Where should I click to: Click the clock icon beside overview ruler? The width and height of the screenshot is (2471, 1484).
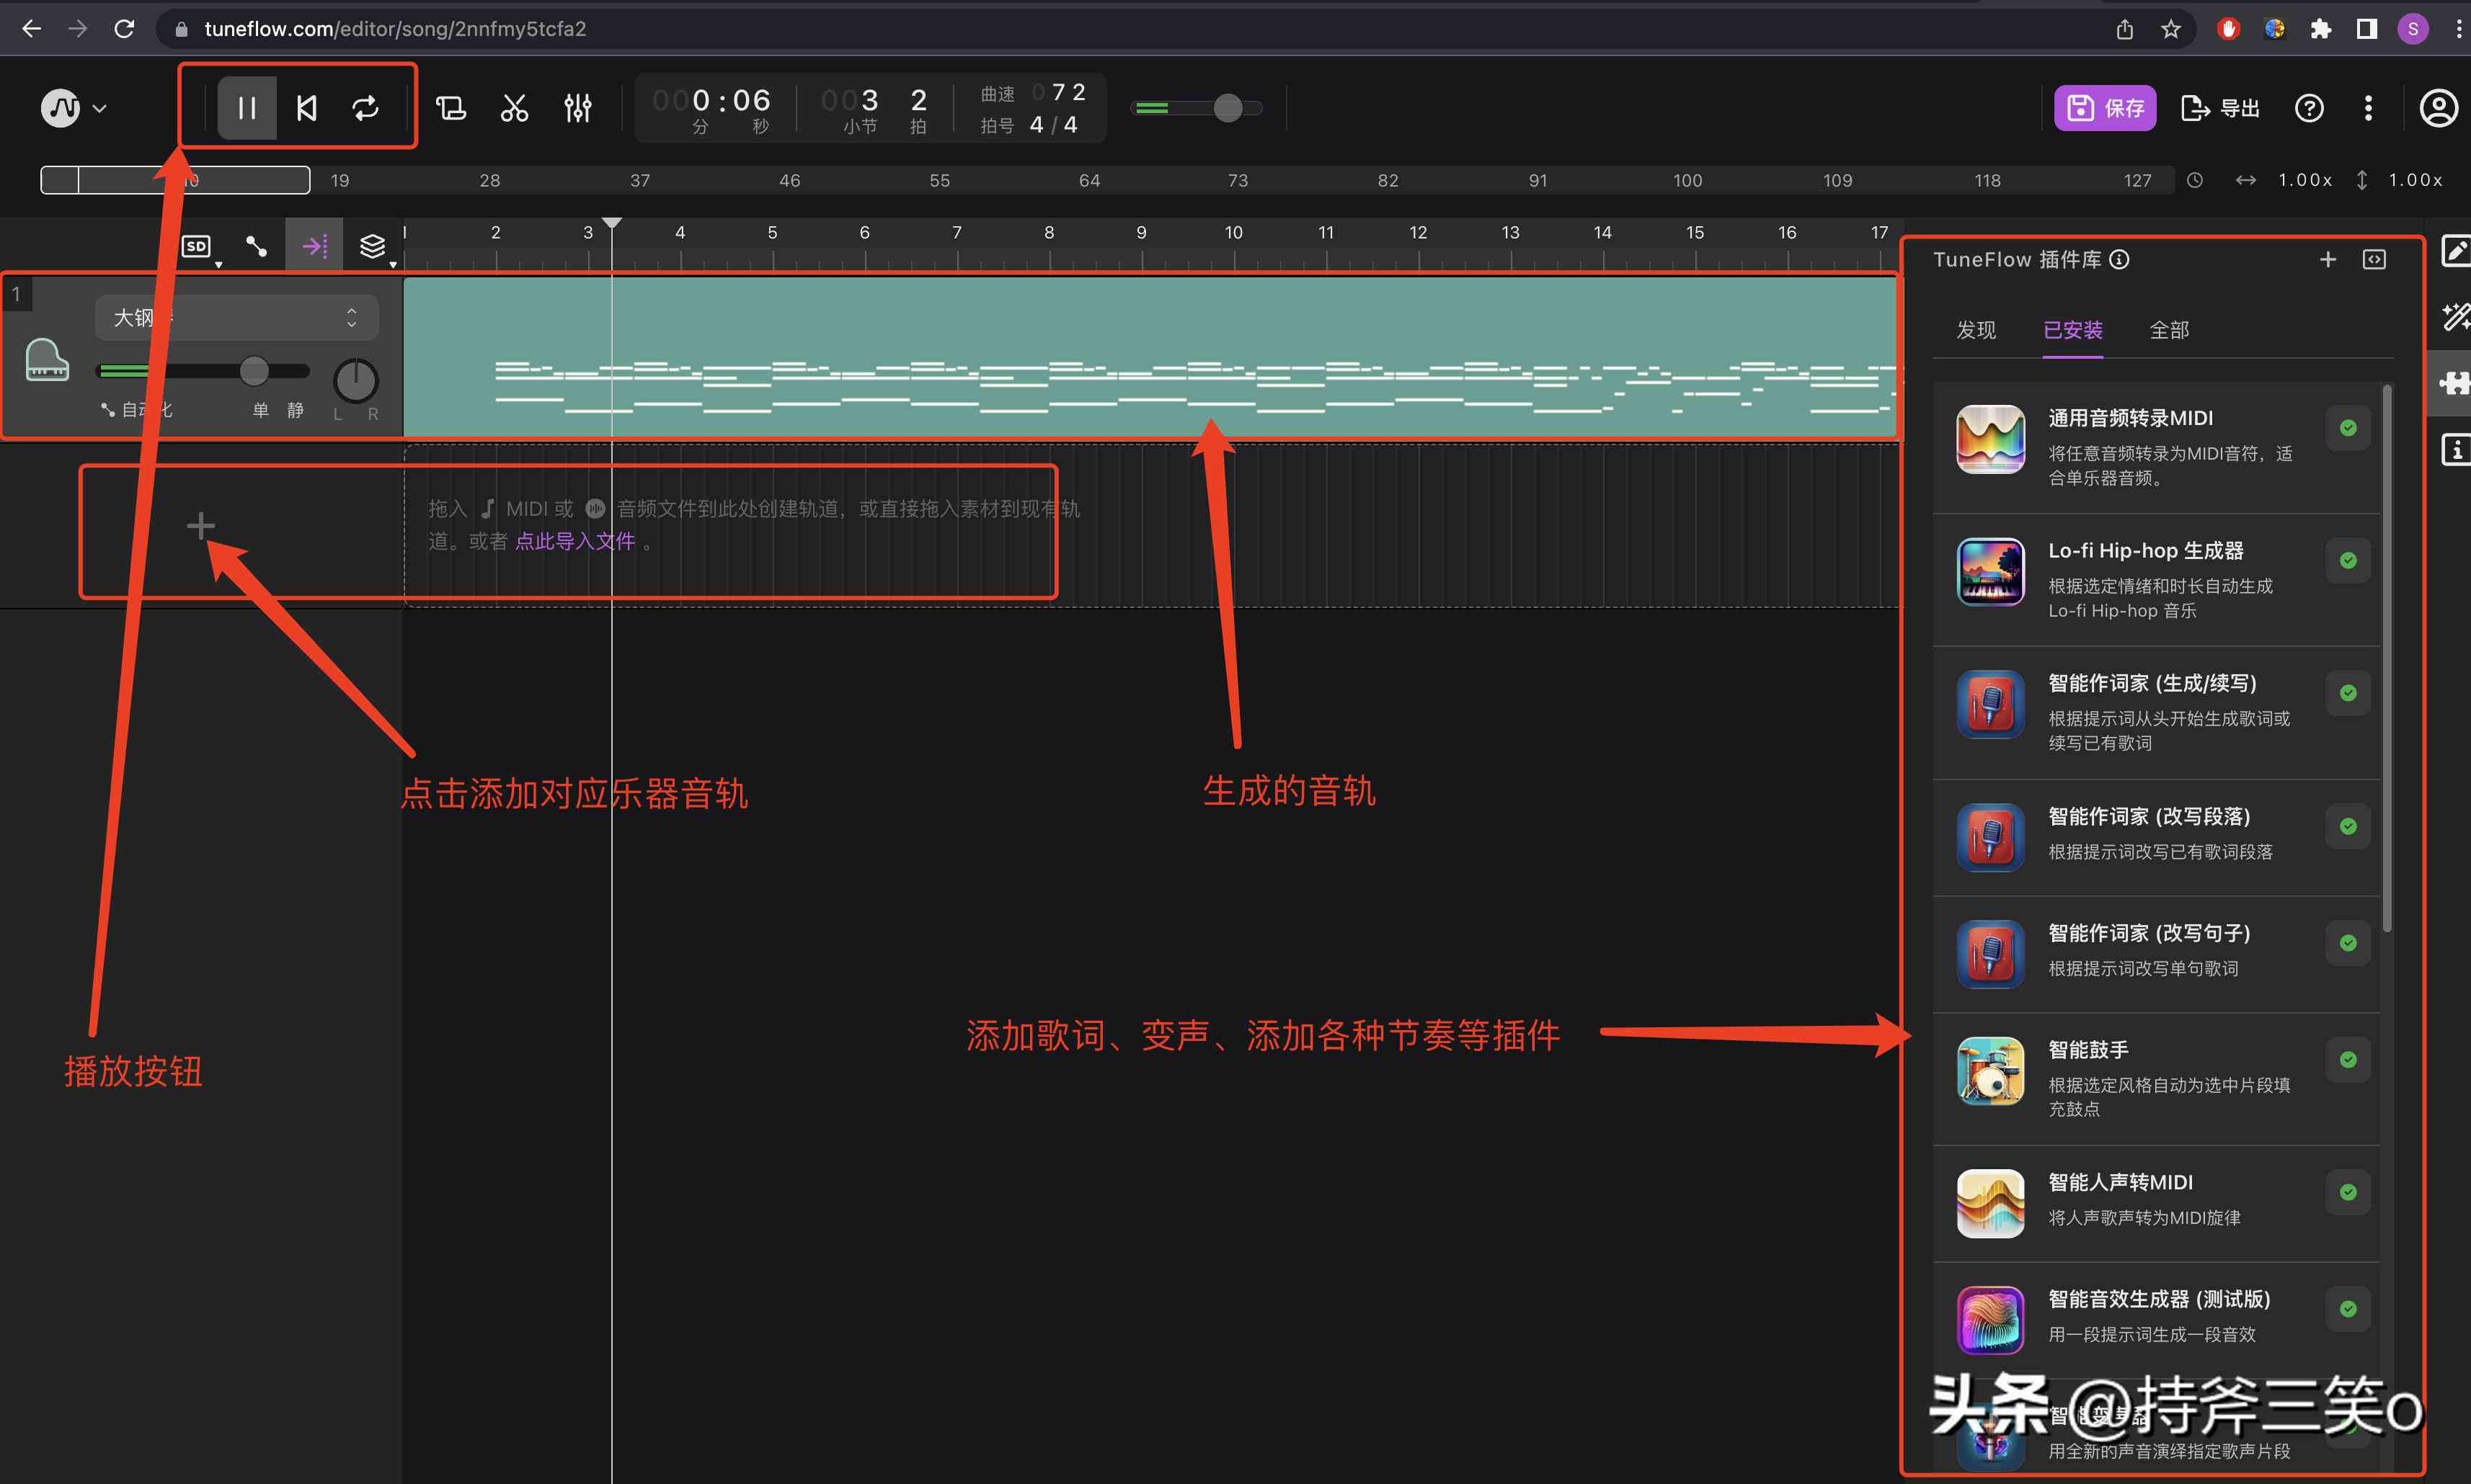(x=2194, y=180)
